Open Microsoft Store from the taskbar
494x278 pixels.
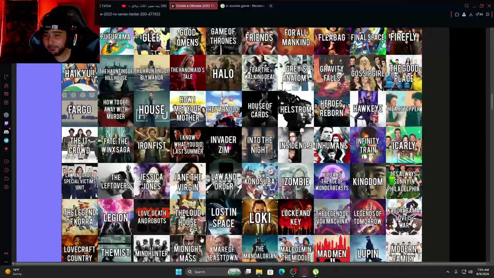click(270, 272)
